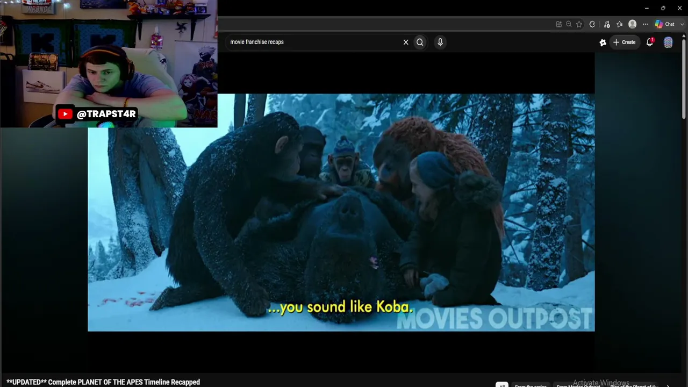Select the 'All' filter chip
Viewport: 688px width, 387px height.
pos(501,385)
